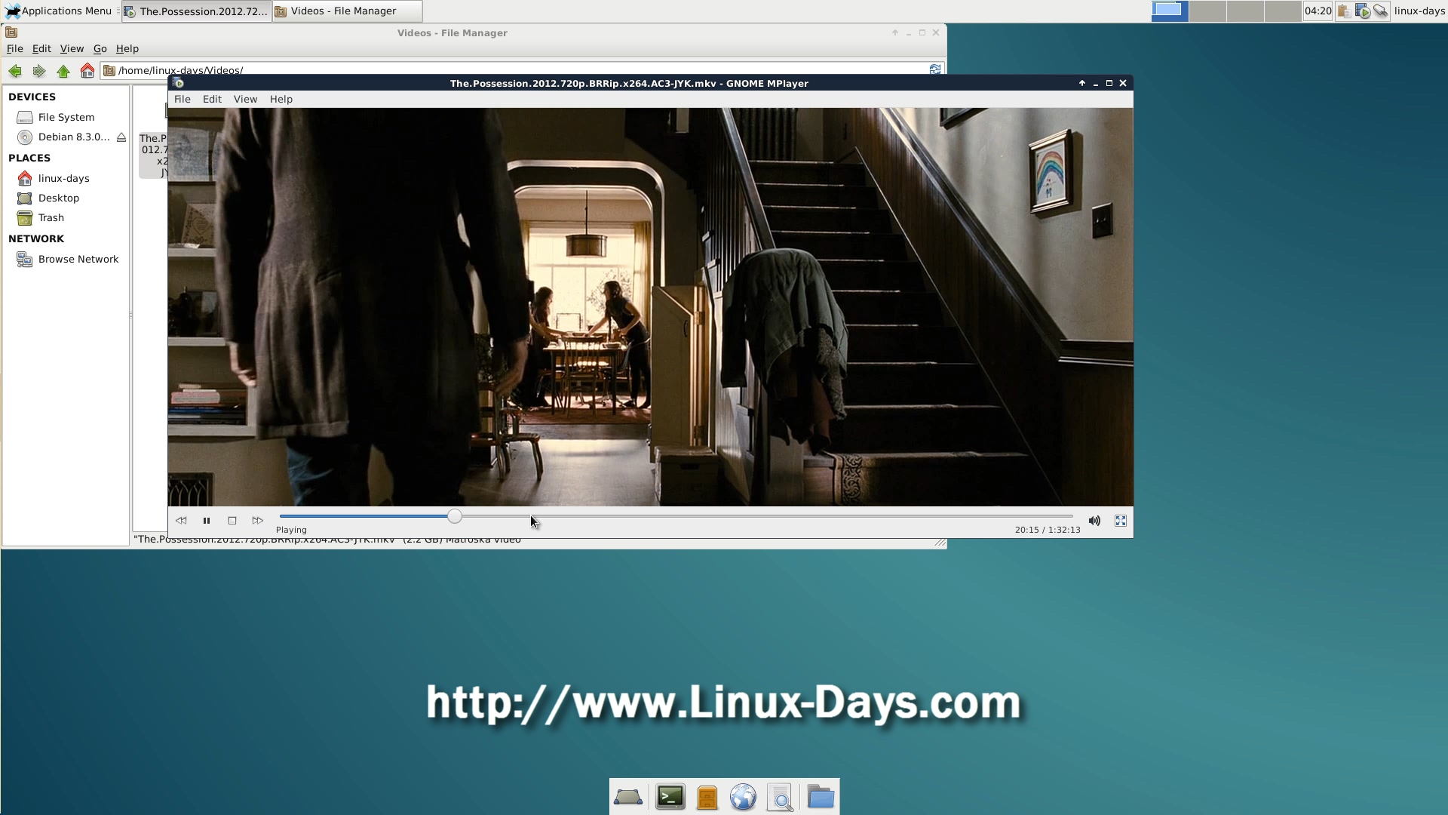Select File System in Devices sidebar
Viewport: 1448px width, 815px height.
coord(66,117)
